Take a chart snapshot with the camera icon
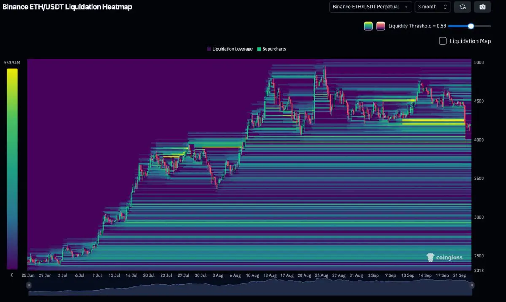The width and height of the screenshot is (506, 302). [482, 7]
